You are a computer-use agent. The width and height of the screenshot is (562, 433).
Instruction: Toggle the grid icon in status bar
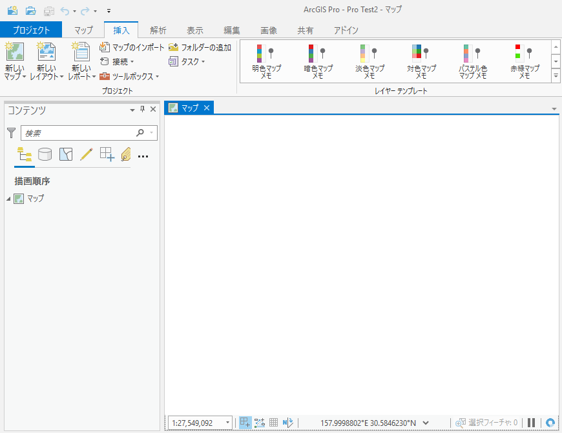click(273, 423)
